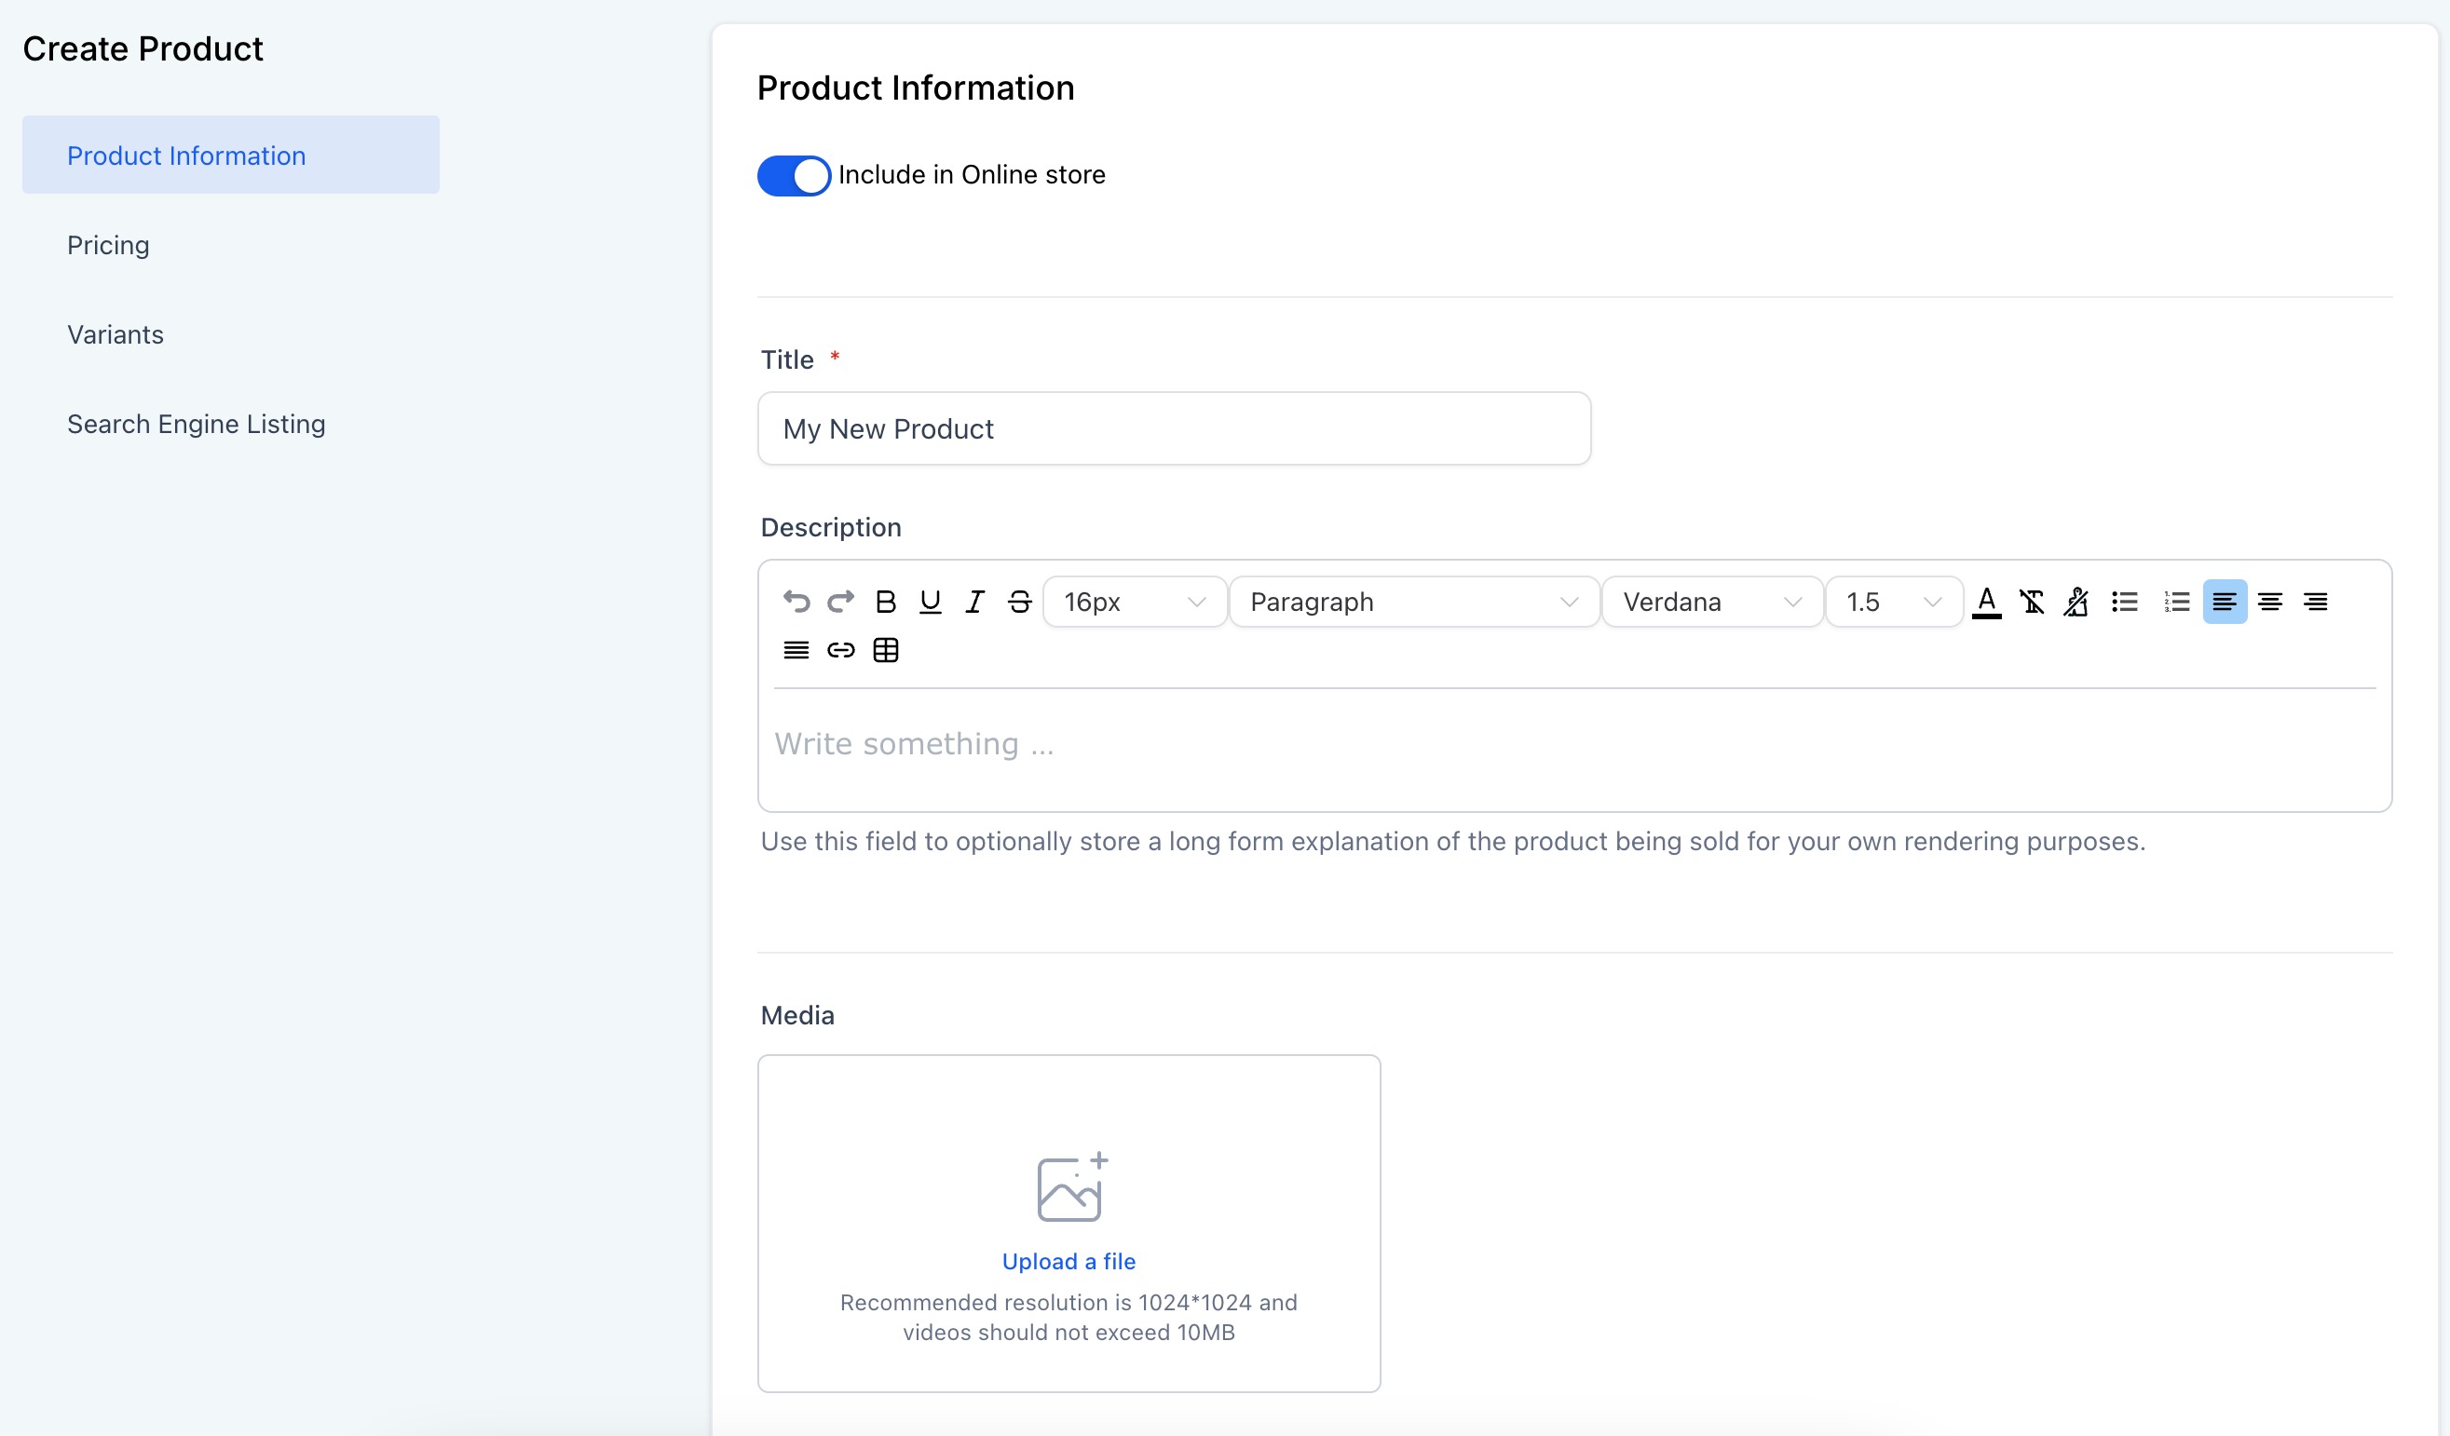Image resolution: width=2450 pixels, height=1436 pixels.
Task: Center align the description text
Action: pyautogui.click(x=2269, y=602)
